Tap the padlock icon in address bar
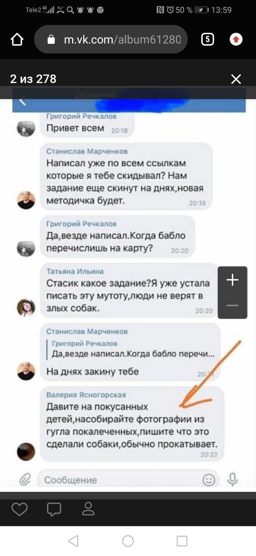256x556 pixels. (x=51, y=39)
